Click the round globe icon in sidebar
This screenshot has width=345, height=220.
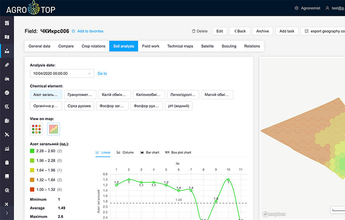tap(7, 93)
